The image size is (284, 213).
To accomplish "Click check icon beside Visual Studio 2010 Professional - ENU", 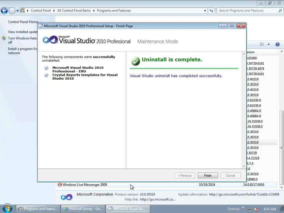I will point(46,68).
